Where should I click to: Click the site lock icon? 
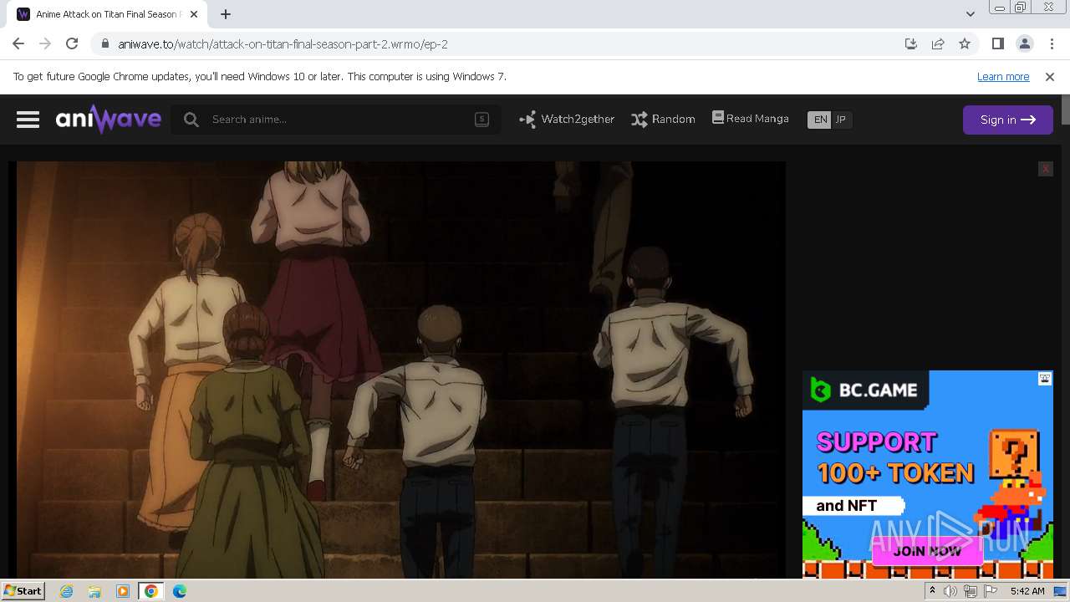(105, 44)
